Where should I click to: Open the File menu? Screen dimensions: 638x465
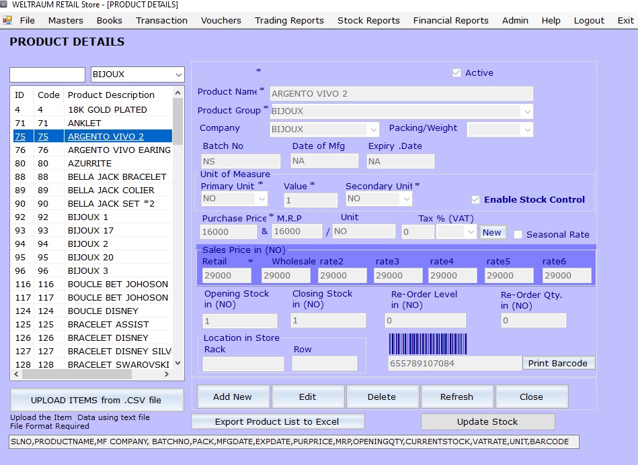pos(28,20)
